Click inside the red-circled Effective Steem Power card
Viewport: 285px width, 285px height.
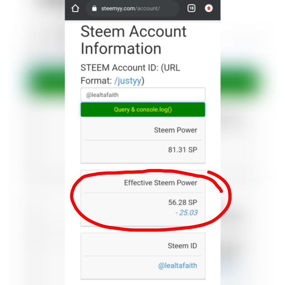[143, 198]
